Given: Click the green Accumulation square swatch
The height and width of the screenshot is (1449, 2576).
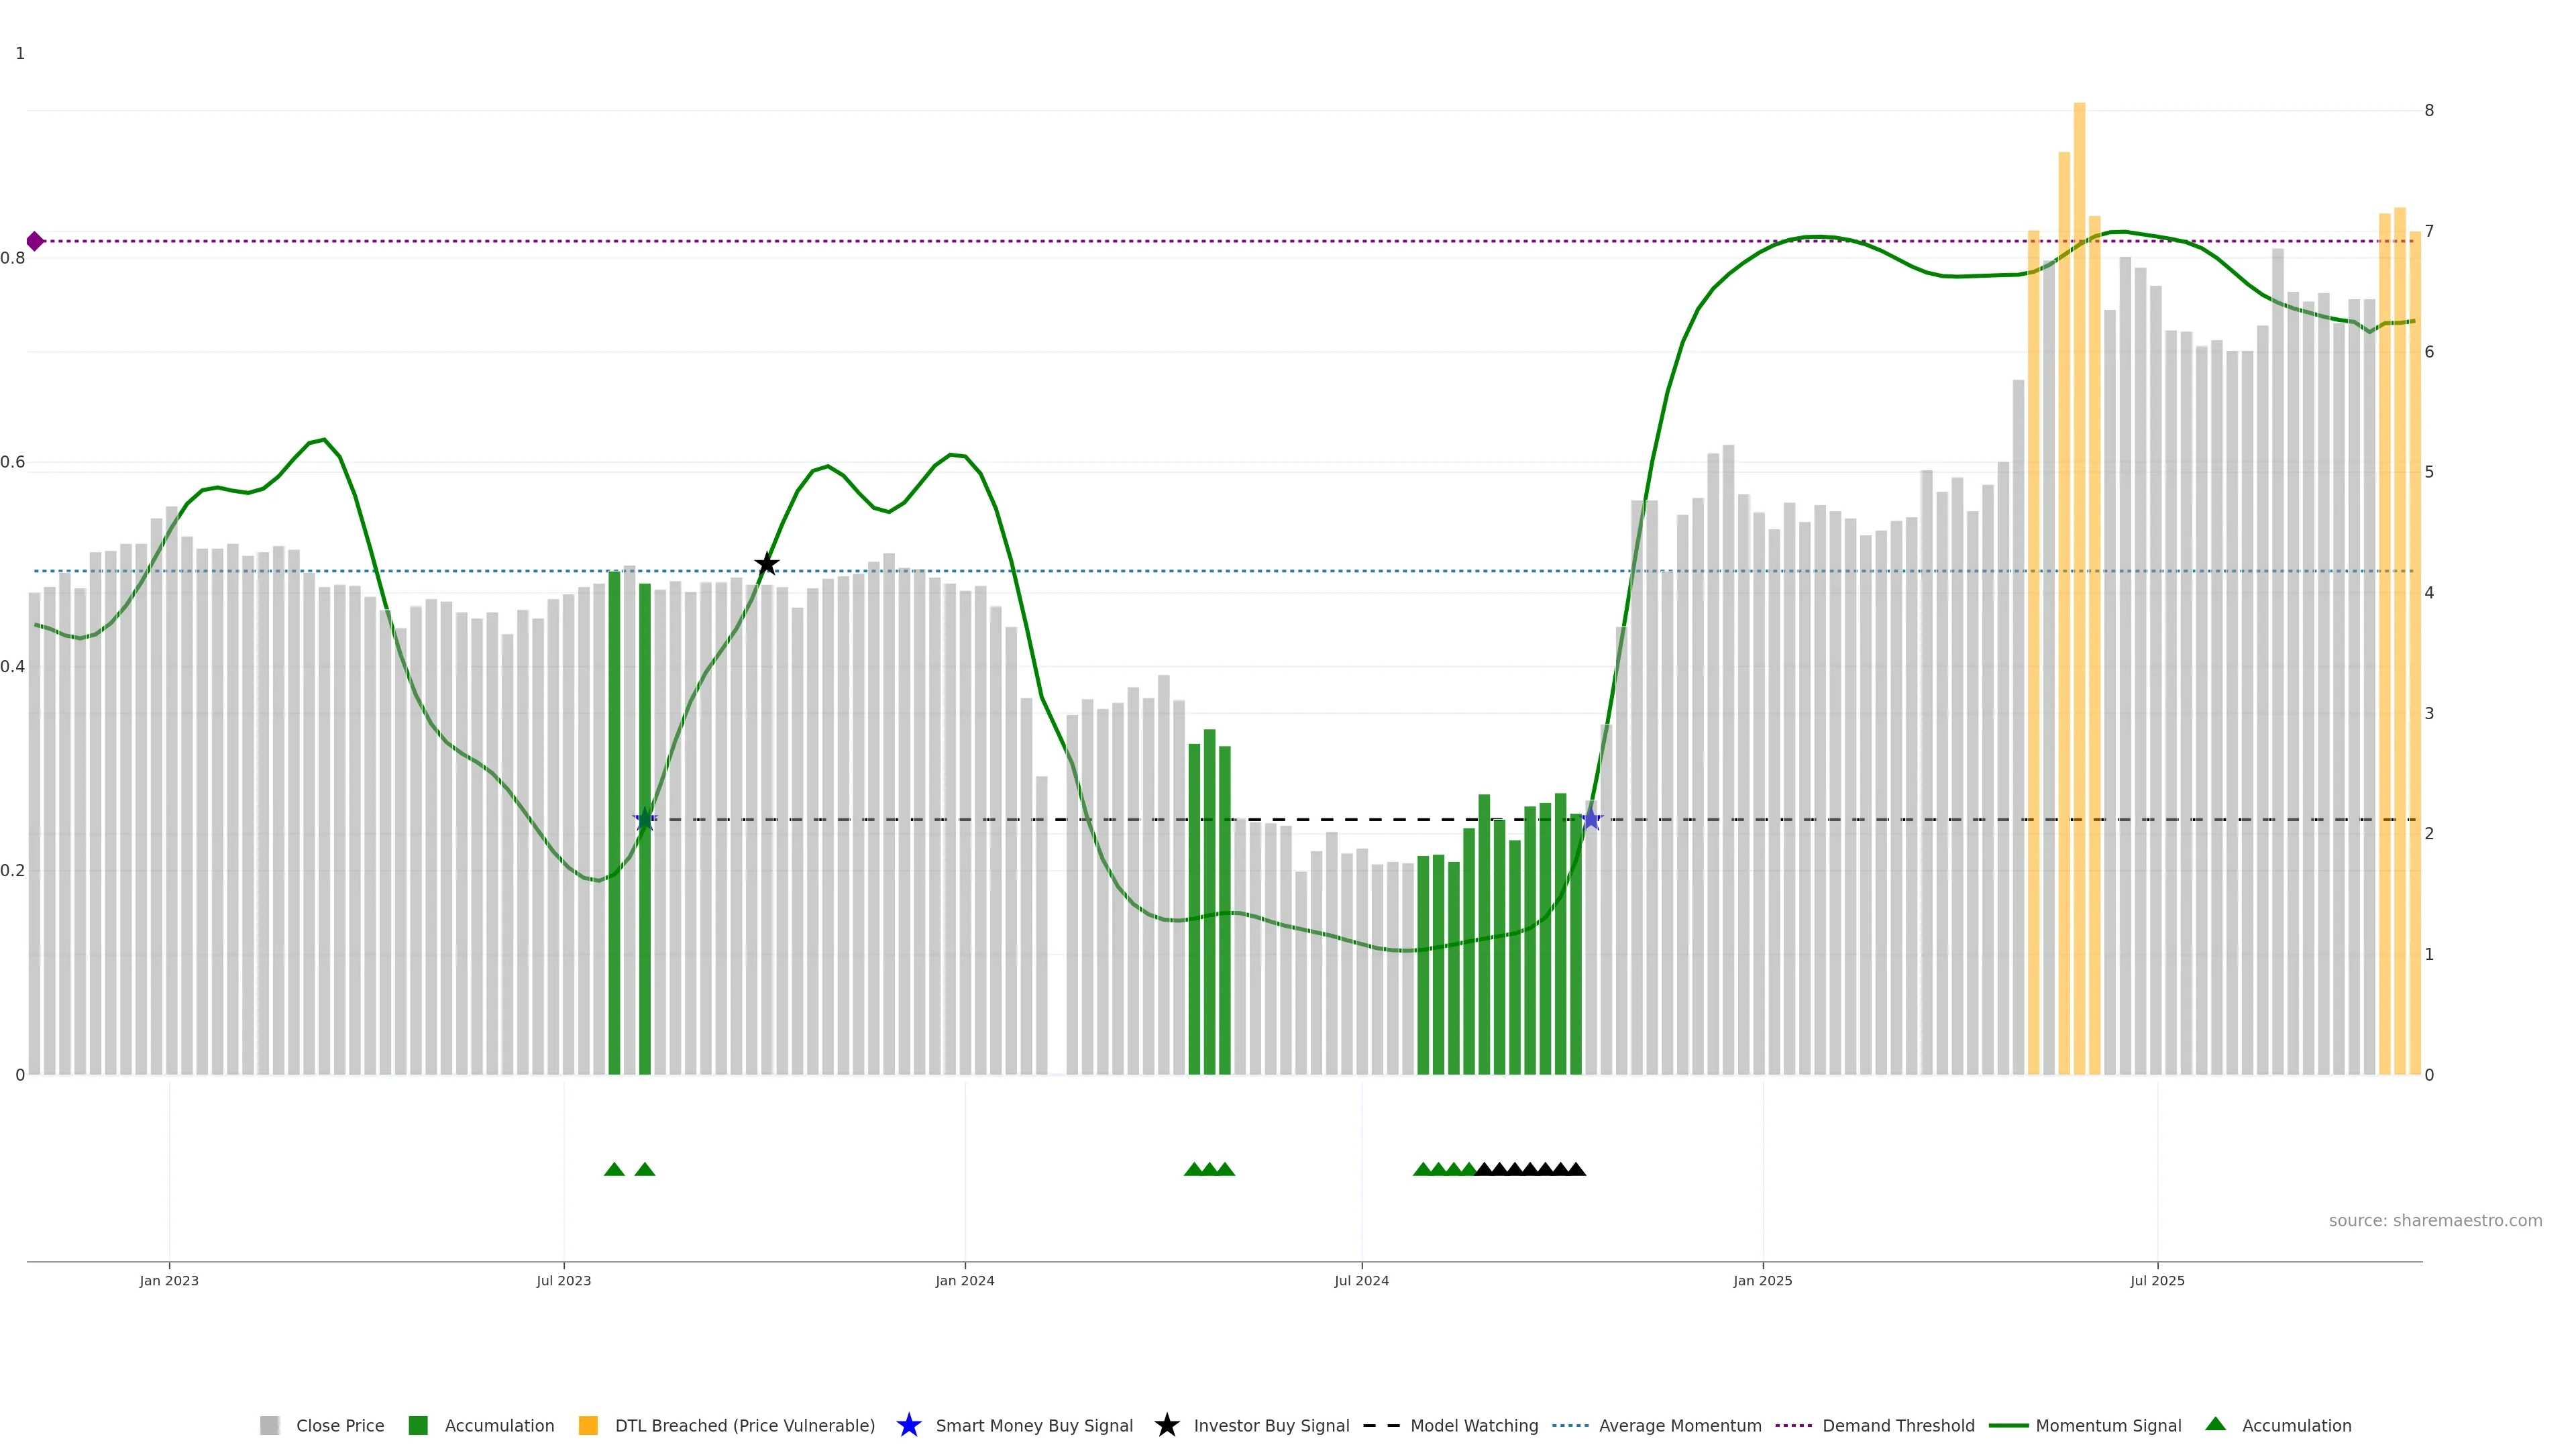Looking at the screenshot, I should (x=418, y=1425).
